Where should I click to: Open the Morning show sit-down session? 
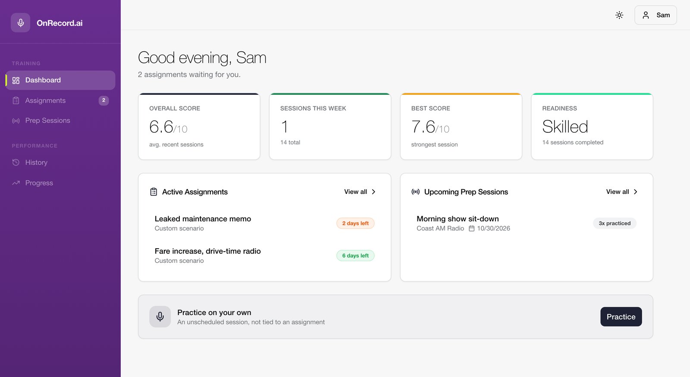tap(527, 223)
